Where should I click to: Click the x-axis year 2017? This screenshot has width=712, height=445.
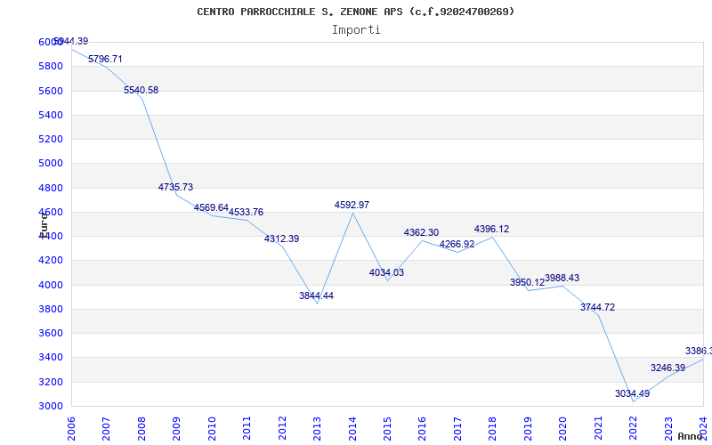click(457, 429)
